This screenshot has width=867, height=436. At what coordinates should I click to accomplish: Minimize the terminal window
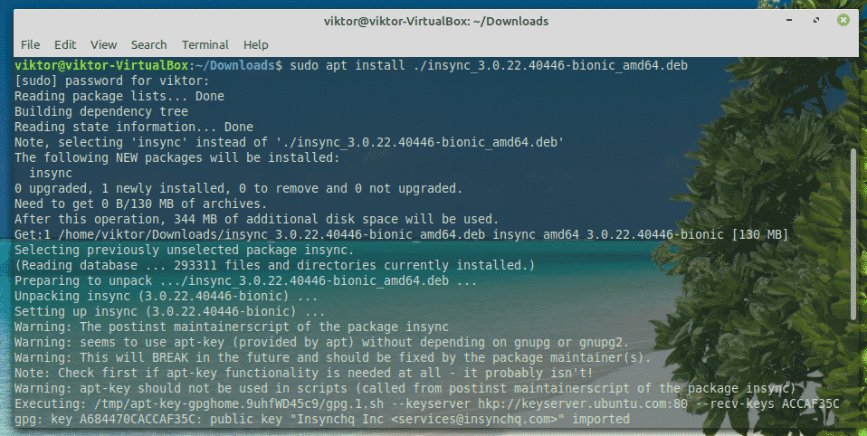coord(789,21)
